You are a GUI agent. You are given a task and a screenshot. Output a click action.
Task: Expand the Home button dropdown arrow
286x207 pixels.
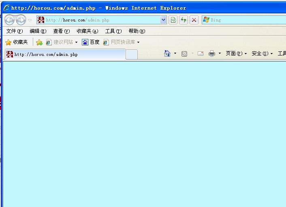(x=175, y=53)
